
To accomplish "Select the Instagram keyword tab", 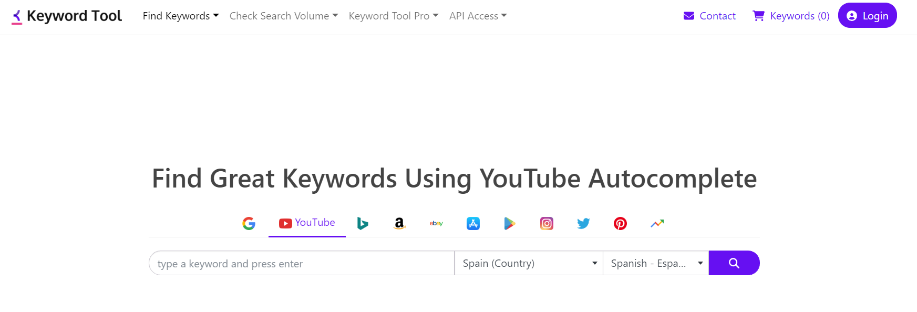I will [547, 223].
